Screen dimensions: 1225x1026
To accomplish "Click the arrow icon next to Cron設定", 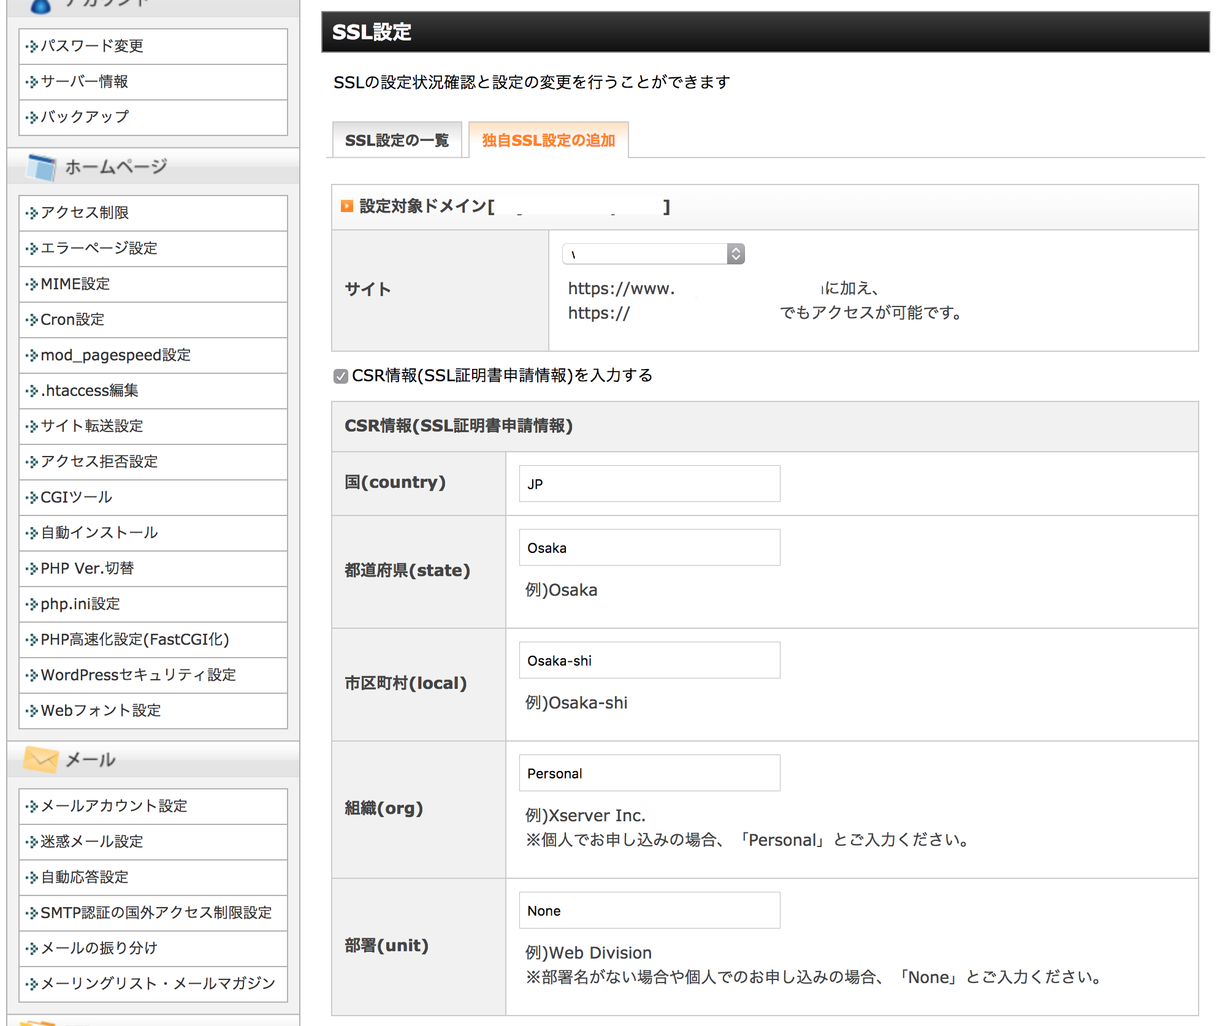I will (32, 320).
